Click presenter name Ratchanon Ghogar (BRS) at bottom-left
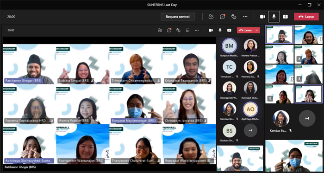Image resolution: width=324 pixels, height=173 pixels. click(20, 167)
